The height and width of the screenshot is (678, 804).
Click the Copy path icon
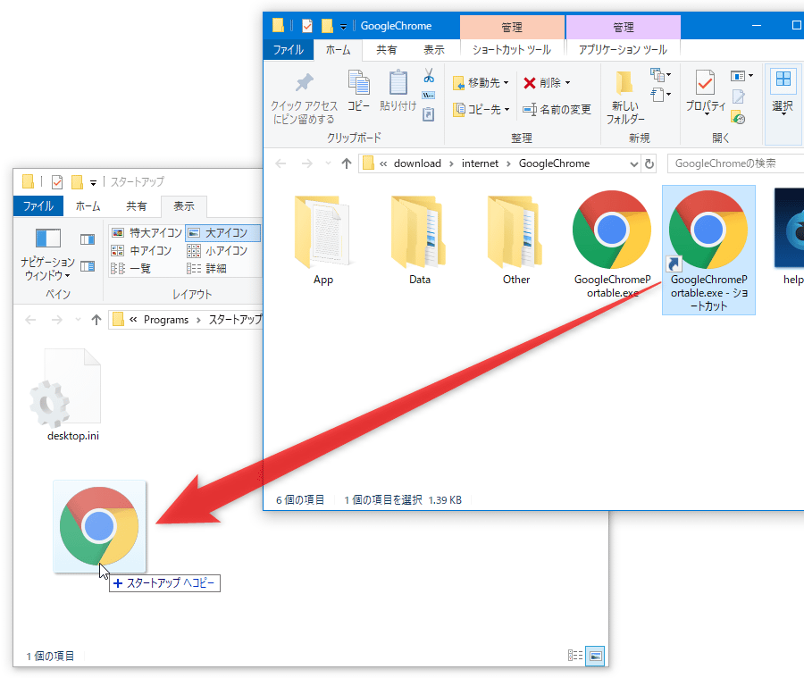(x=428, y=96)
